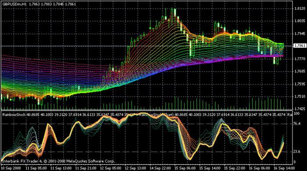Click the 11 Sep 05:00 time label
The width and height of the screenshot is (307, 171).
36,168
